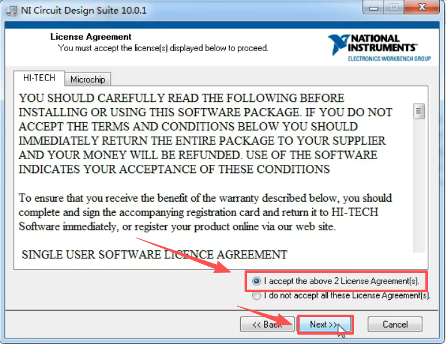Click the 'To ensure that you receive' paragraph

(x=205, y=212)
